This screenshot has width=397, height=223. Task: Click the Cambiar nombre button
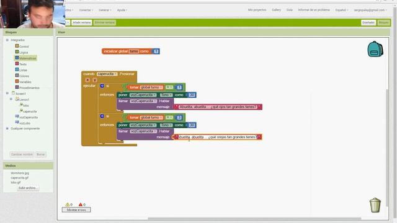(x=22, y=154)
